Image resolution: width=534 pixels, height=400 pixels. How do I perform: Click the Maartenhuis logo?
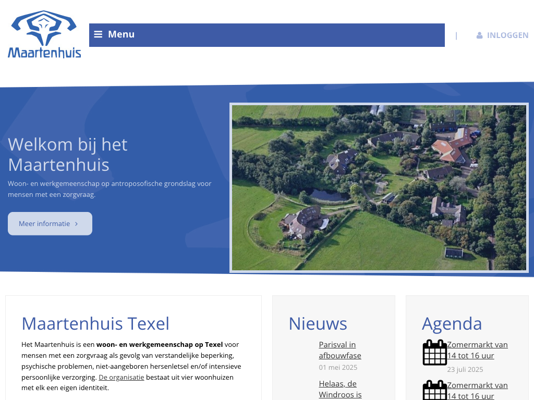[x=44, y=34]
